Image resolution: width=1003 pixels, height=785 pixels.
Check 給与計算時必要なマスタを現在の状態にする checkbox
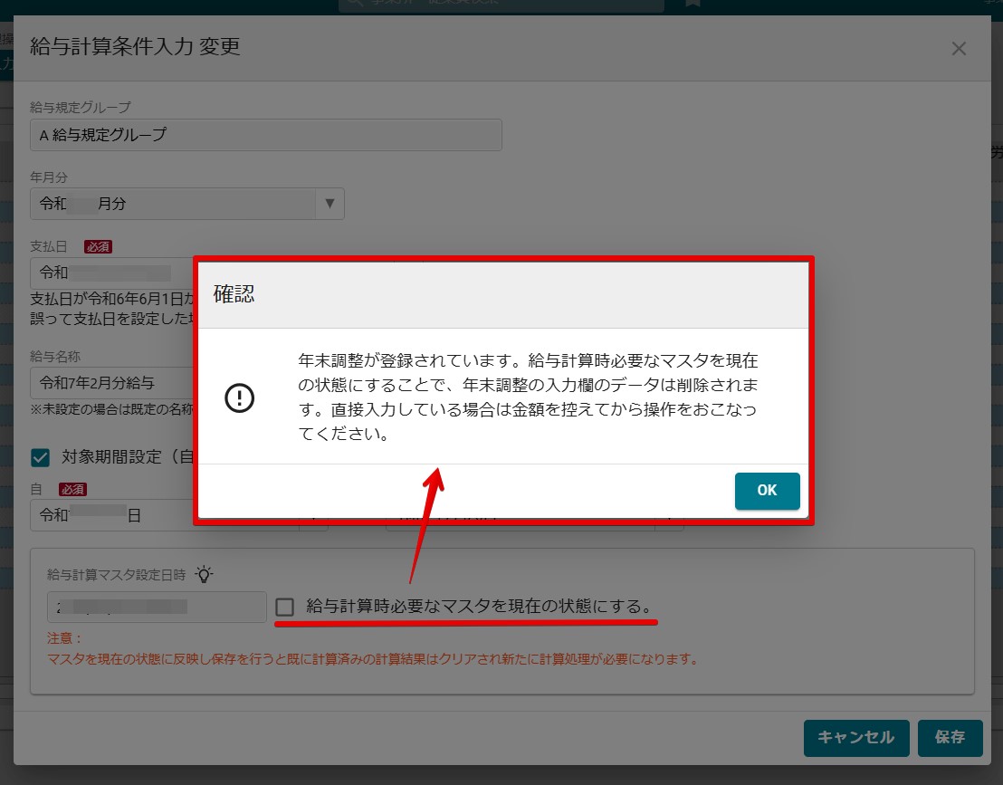click(284, 607)
